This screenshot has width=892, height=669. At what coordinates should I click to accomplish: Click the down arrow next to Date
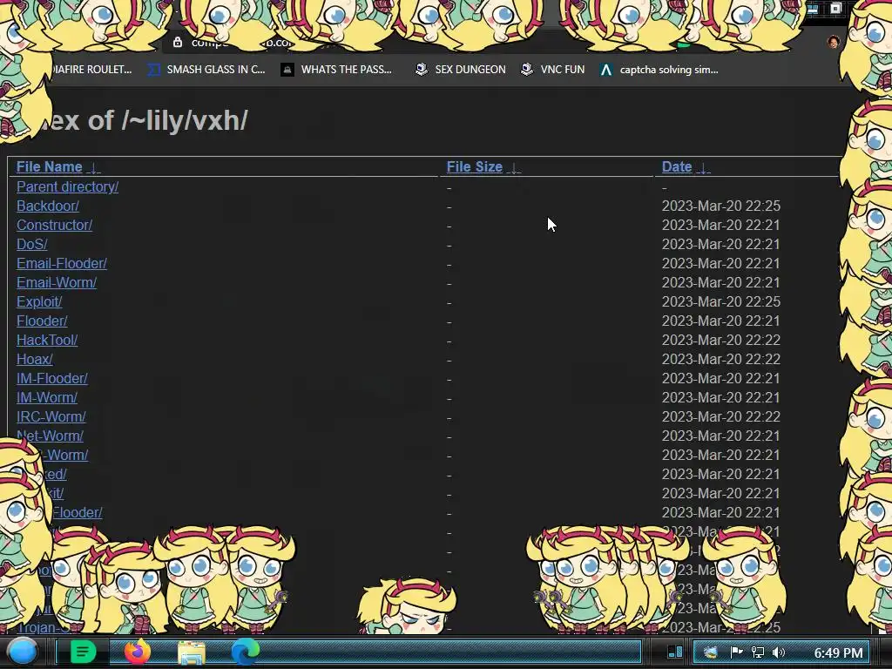[x=704, y=168]
